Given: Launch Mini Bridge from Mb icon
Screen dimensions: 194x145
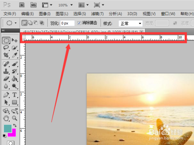Looking at the screenshot, I should tap(33, 5).
